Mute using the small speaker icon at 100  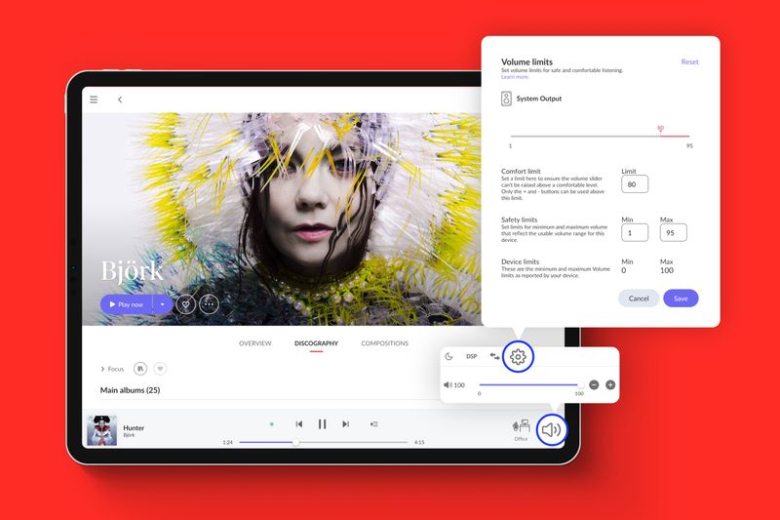(x=448, y=384)
